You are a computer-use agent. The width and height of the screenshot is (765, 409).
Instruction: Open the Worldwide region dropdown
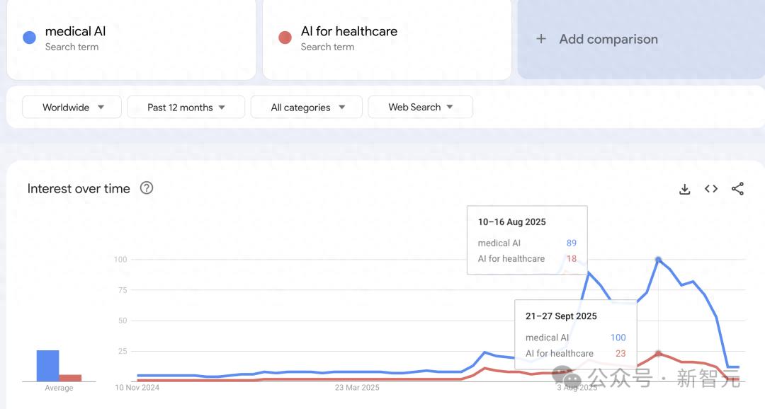[72, 108]
